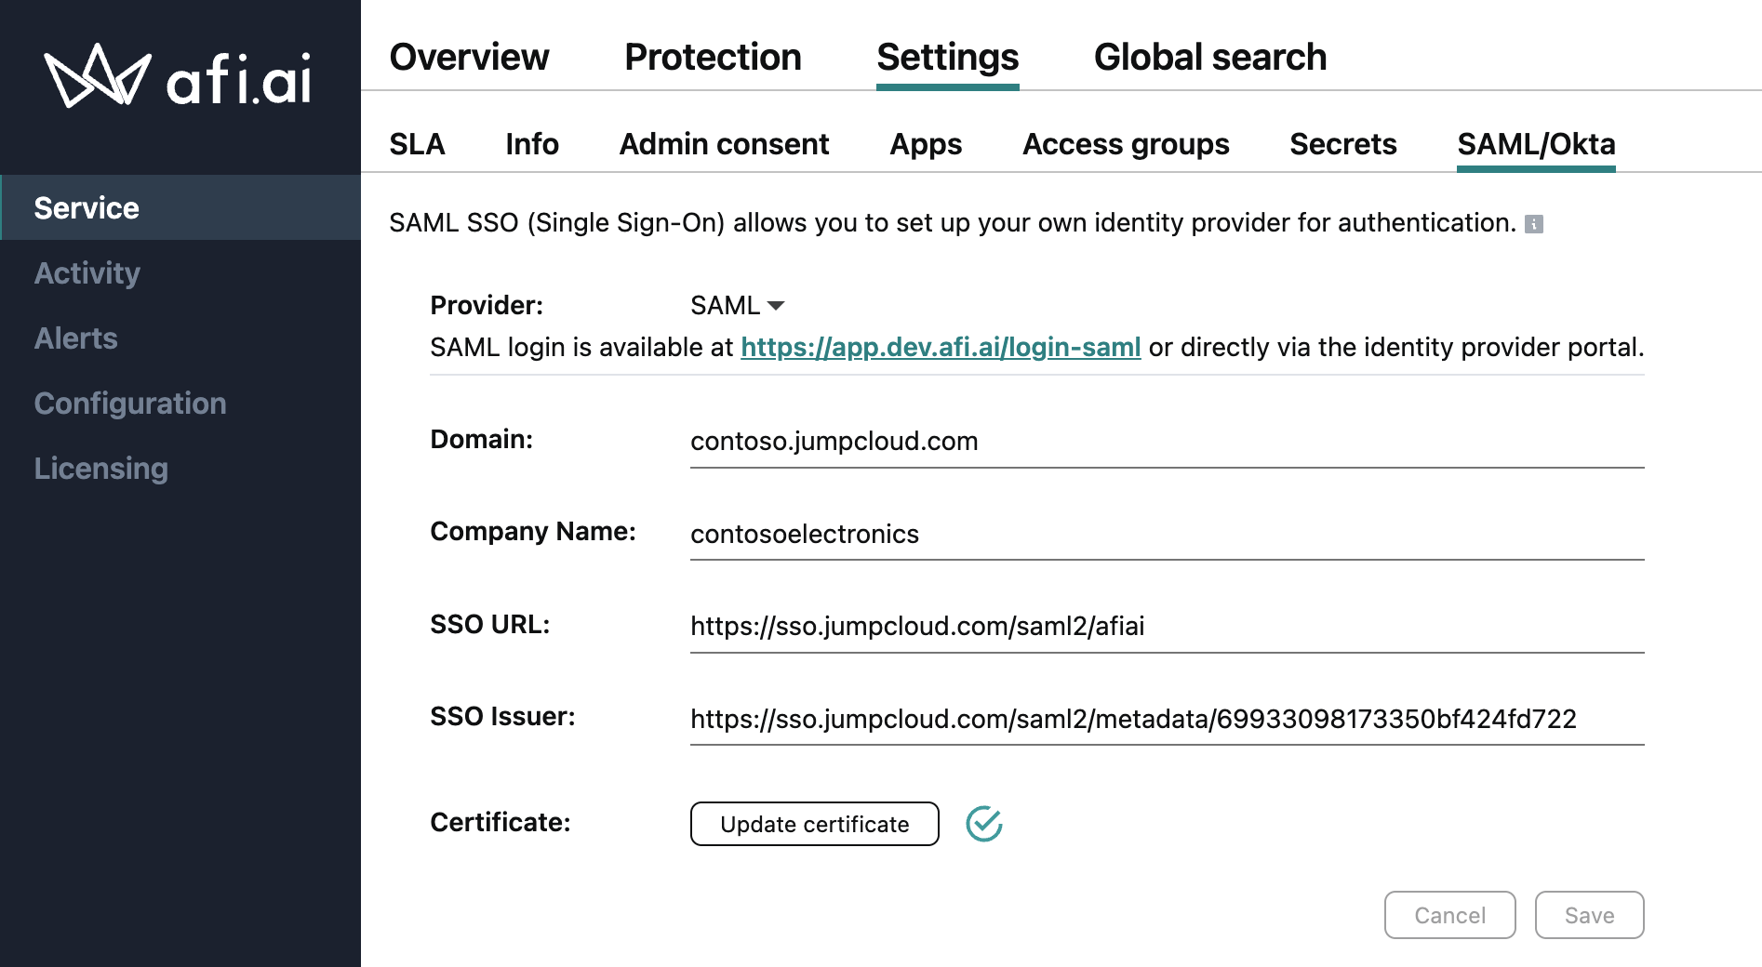Open the Admin consent subtab
This screenshot has width=1762, height=967.
pos(724,144)
